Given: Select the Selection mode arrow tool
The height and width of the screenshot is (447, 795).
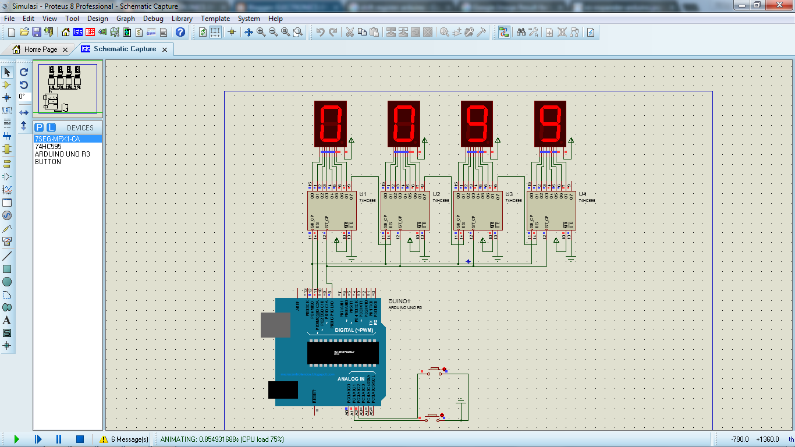Looking at the screenshot, I should tap(8, 71).
